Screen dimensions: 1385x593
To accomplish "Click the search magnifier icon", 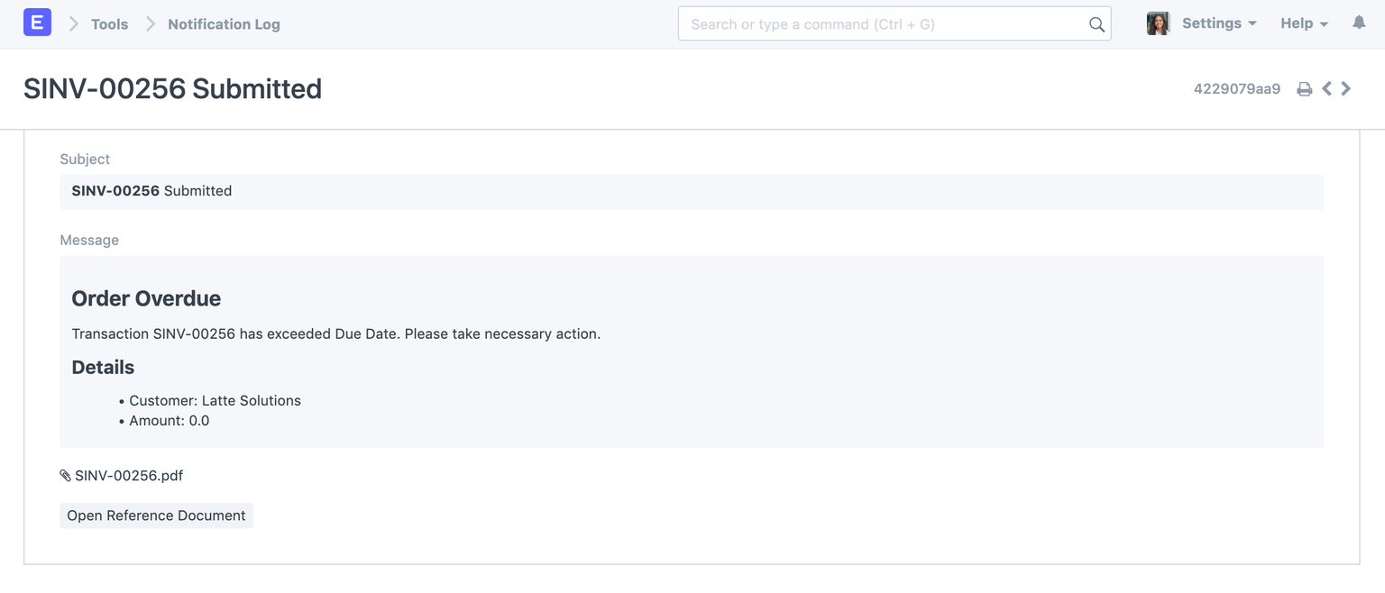I will [1096, 24].
